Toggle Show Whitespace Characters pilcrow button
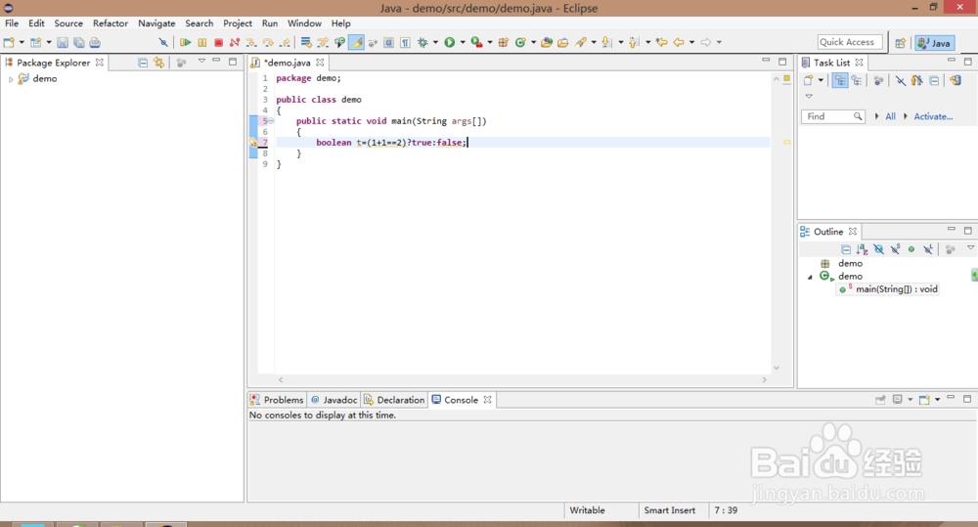The height and width of the screenshot is (527, 978). tap(406, 42)
